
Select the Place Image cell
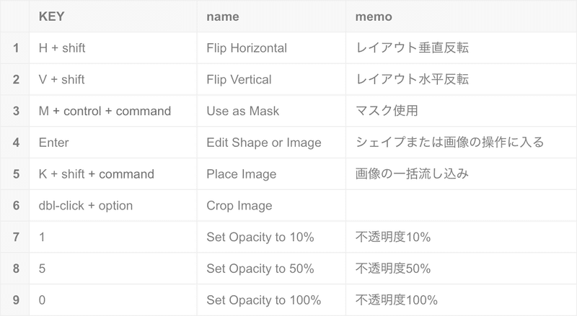[x=271, y=173]
